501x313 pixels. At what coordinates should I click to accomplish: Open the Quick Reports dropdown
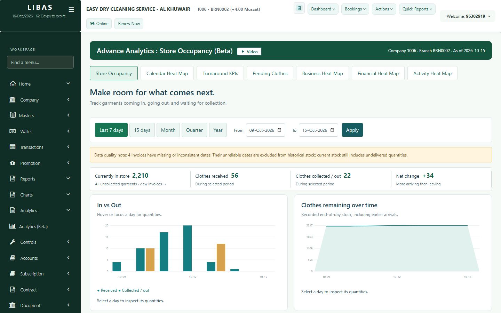(x=417, y=9)
